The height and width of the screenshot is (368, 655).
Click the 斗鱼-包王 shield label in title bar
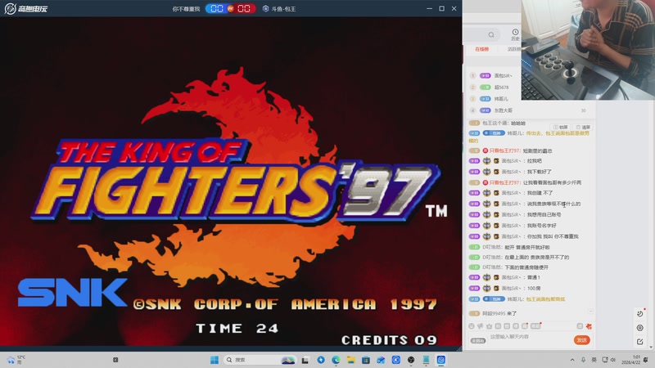tap(279, 9)
